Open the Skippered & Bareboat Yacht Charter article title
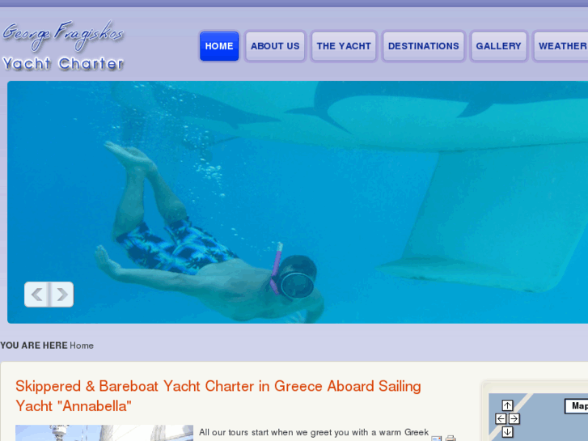This screenshot has width=588, height=441. pos(218,396)
